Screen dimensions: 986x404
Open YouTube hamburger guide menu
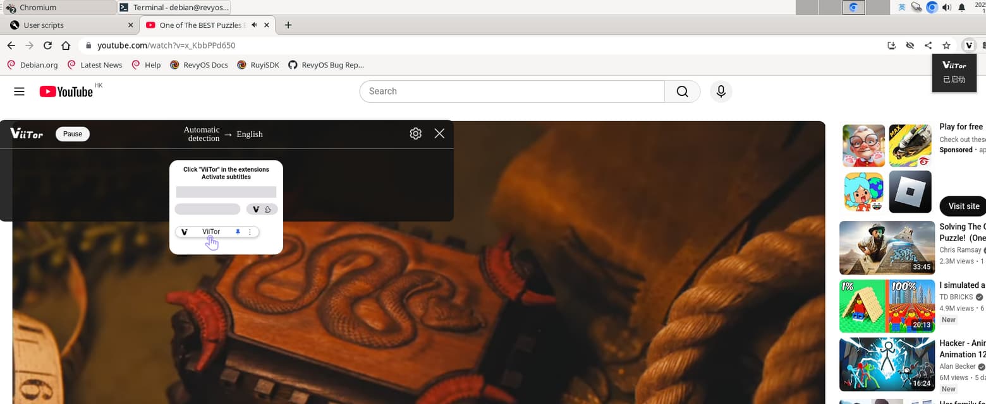[x=19, y=92]
